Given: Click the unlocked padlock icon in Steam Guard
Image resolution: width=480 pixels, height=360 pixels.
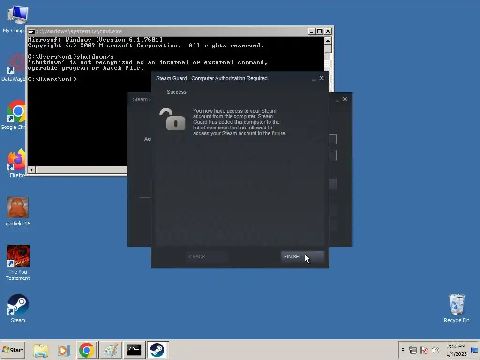Looking at the screenshot, I should (x=172, y=119).
